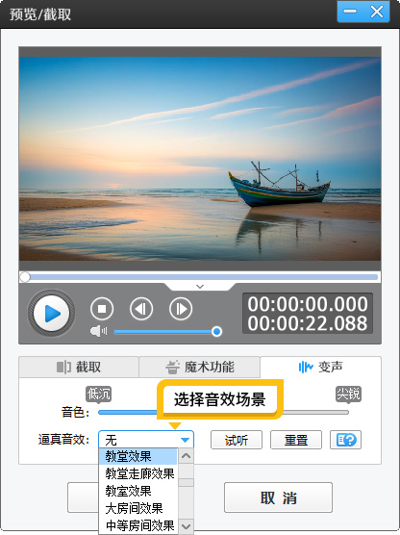
Task: Step back one frame
Action: (x=141, y=309)
